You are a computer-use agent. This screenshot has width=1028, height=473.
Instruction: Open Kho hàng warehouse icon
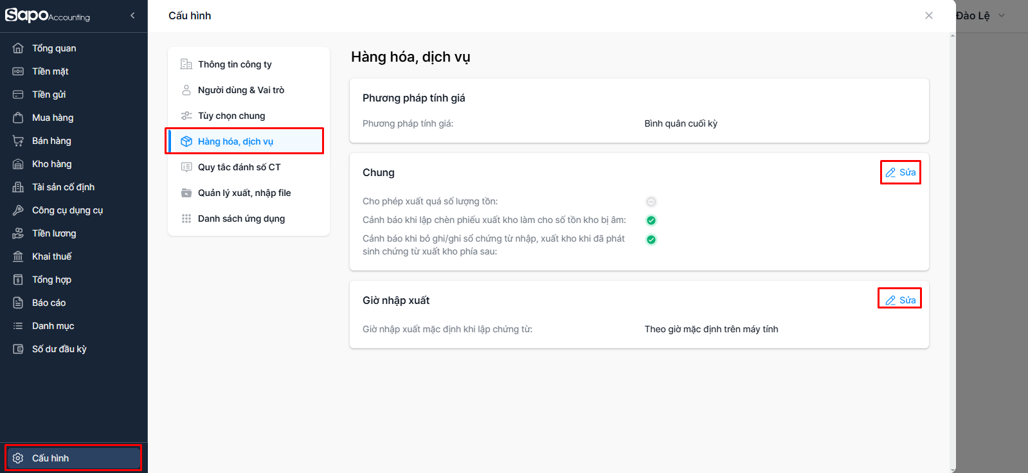[18, 164]
